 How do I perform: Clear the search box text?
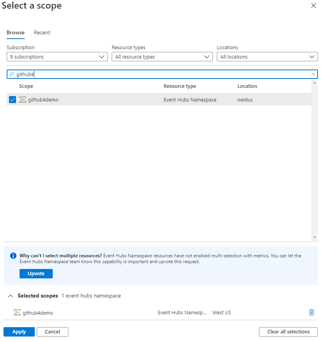313,75
